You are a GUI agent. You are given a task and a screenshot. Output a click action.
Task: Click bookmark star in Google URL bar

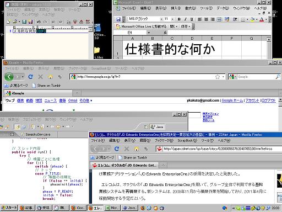tap(218, 77)
